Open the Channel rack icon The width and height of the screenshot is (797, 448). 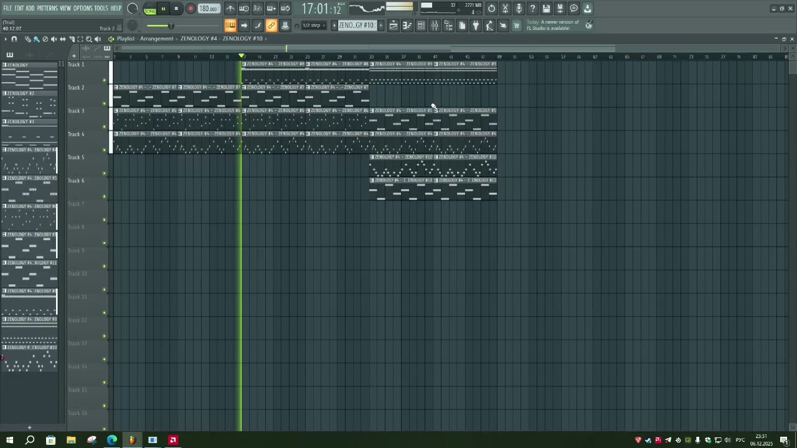[x=421, y=26]
